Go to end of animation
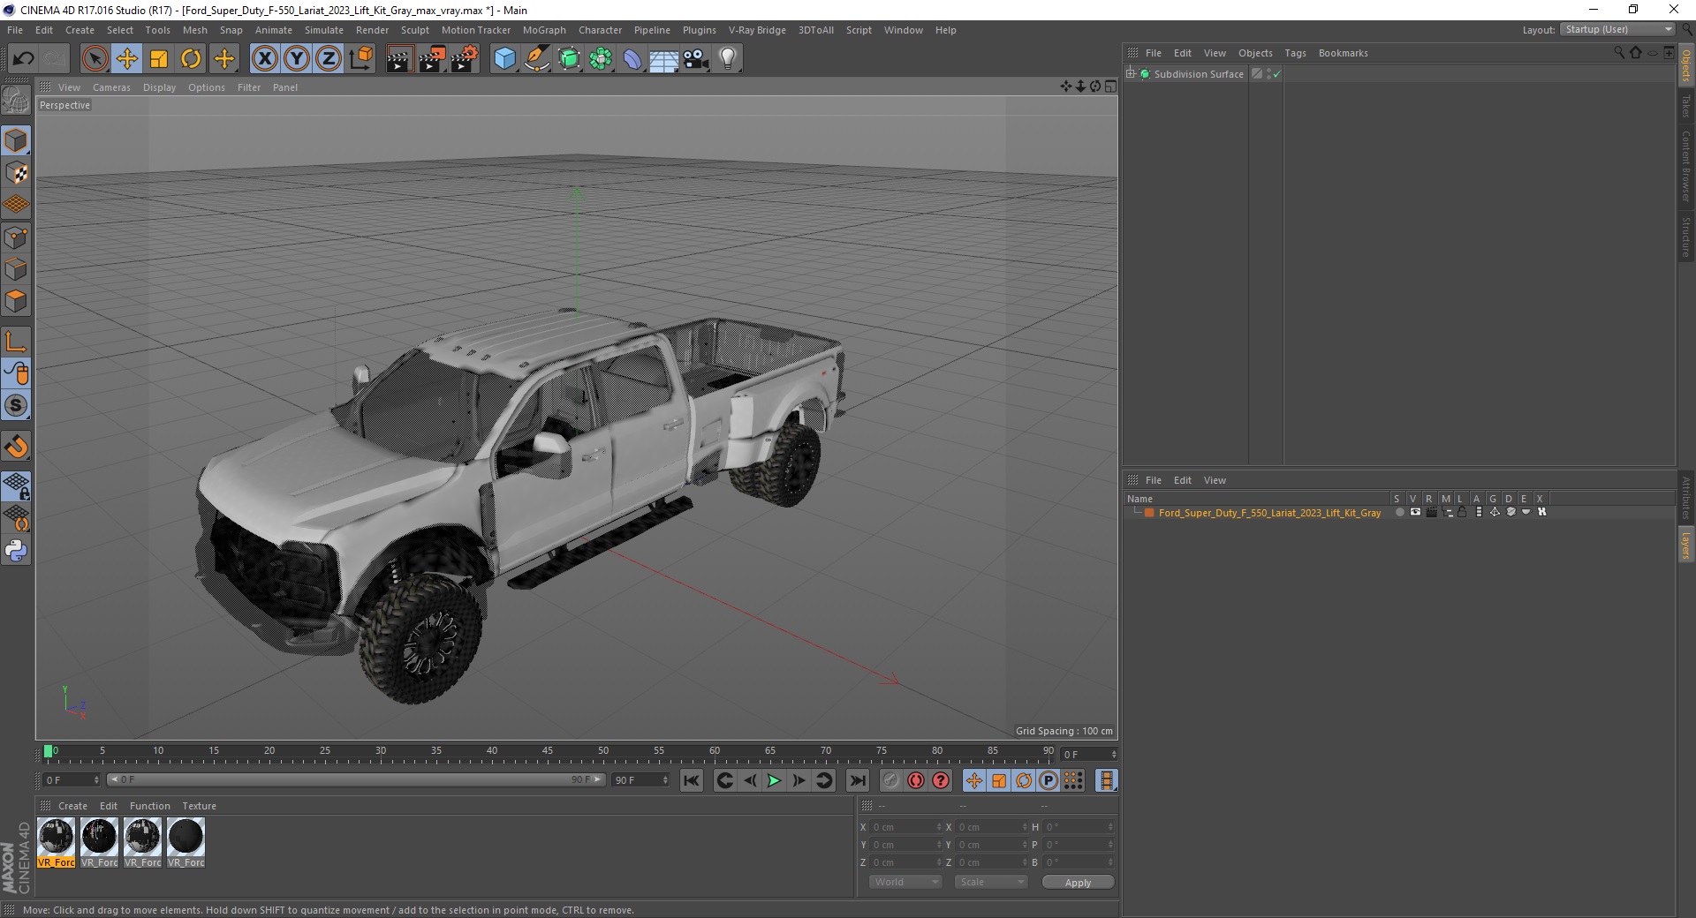The width and height of the screenshot is (1696, 918). tap(857, 780)
